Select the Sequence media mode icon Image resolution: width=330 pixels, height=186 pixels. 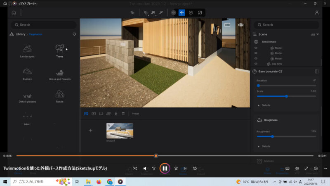click(116, 114)
